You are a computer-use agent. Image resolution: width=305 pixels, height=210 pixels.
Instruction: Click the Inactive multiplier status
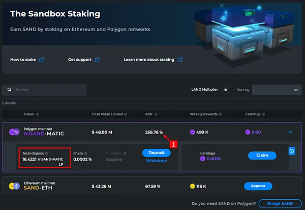click(113, 160)
